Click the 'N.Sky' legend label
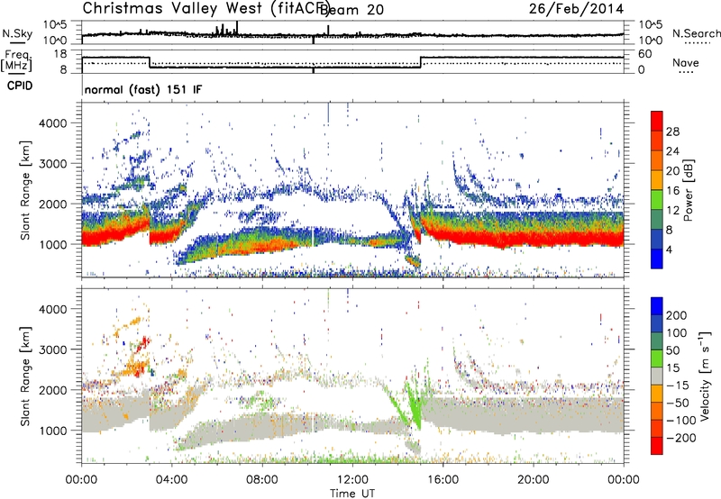 pos(17,33)
